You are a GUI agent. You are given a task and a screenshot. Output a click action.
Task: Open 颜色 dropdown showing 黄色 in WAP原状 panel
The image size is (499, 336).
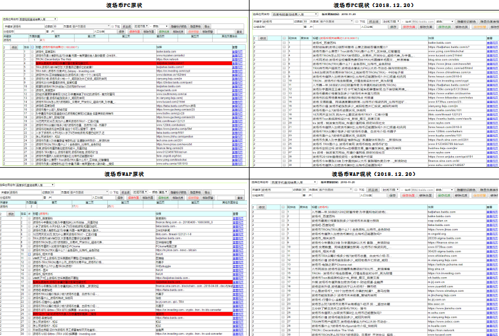coord(163,192)
